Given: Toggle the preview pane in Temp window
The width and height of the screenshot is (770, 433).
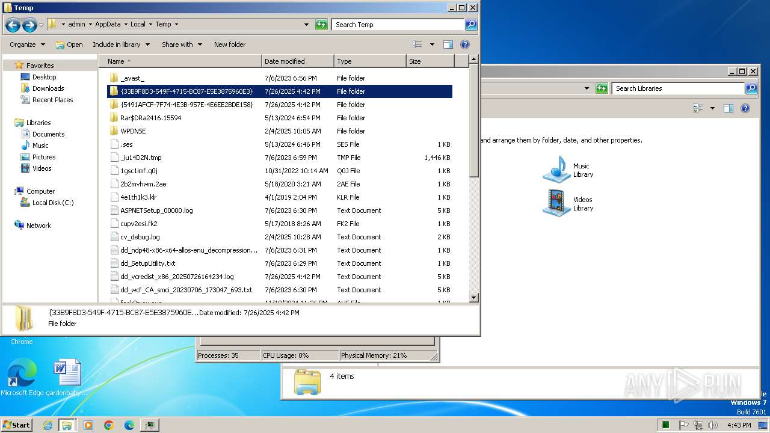Looking at the screenshot, I should pyautogui.click(x=448, y=45).
